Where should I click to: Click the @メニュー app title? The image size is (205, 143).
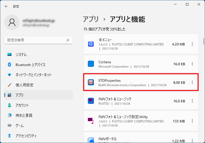pos(105,40)
